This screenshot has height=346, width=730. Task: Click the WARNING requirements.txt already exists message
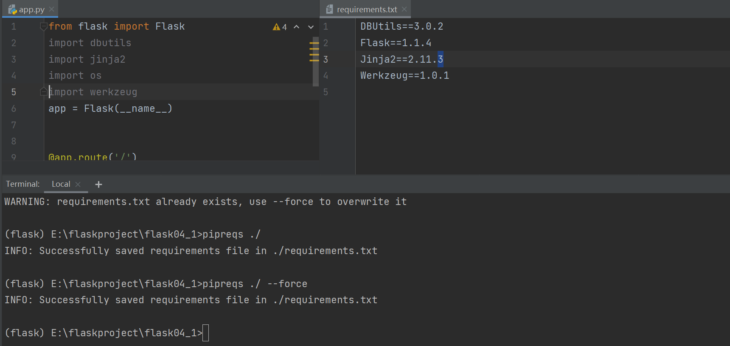205,202
